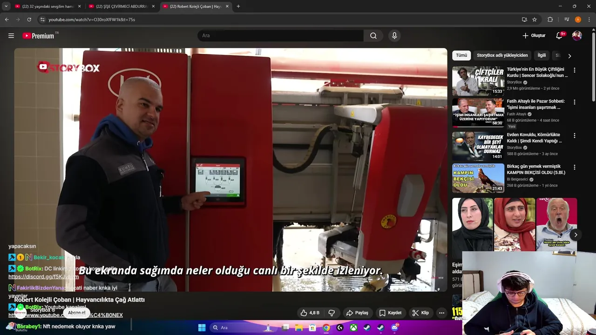Reload the current page
Screen dimensions: 596x335
(29, 20)
